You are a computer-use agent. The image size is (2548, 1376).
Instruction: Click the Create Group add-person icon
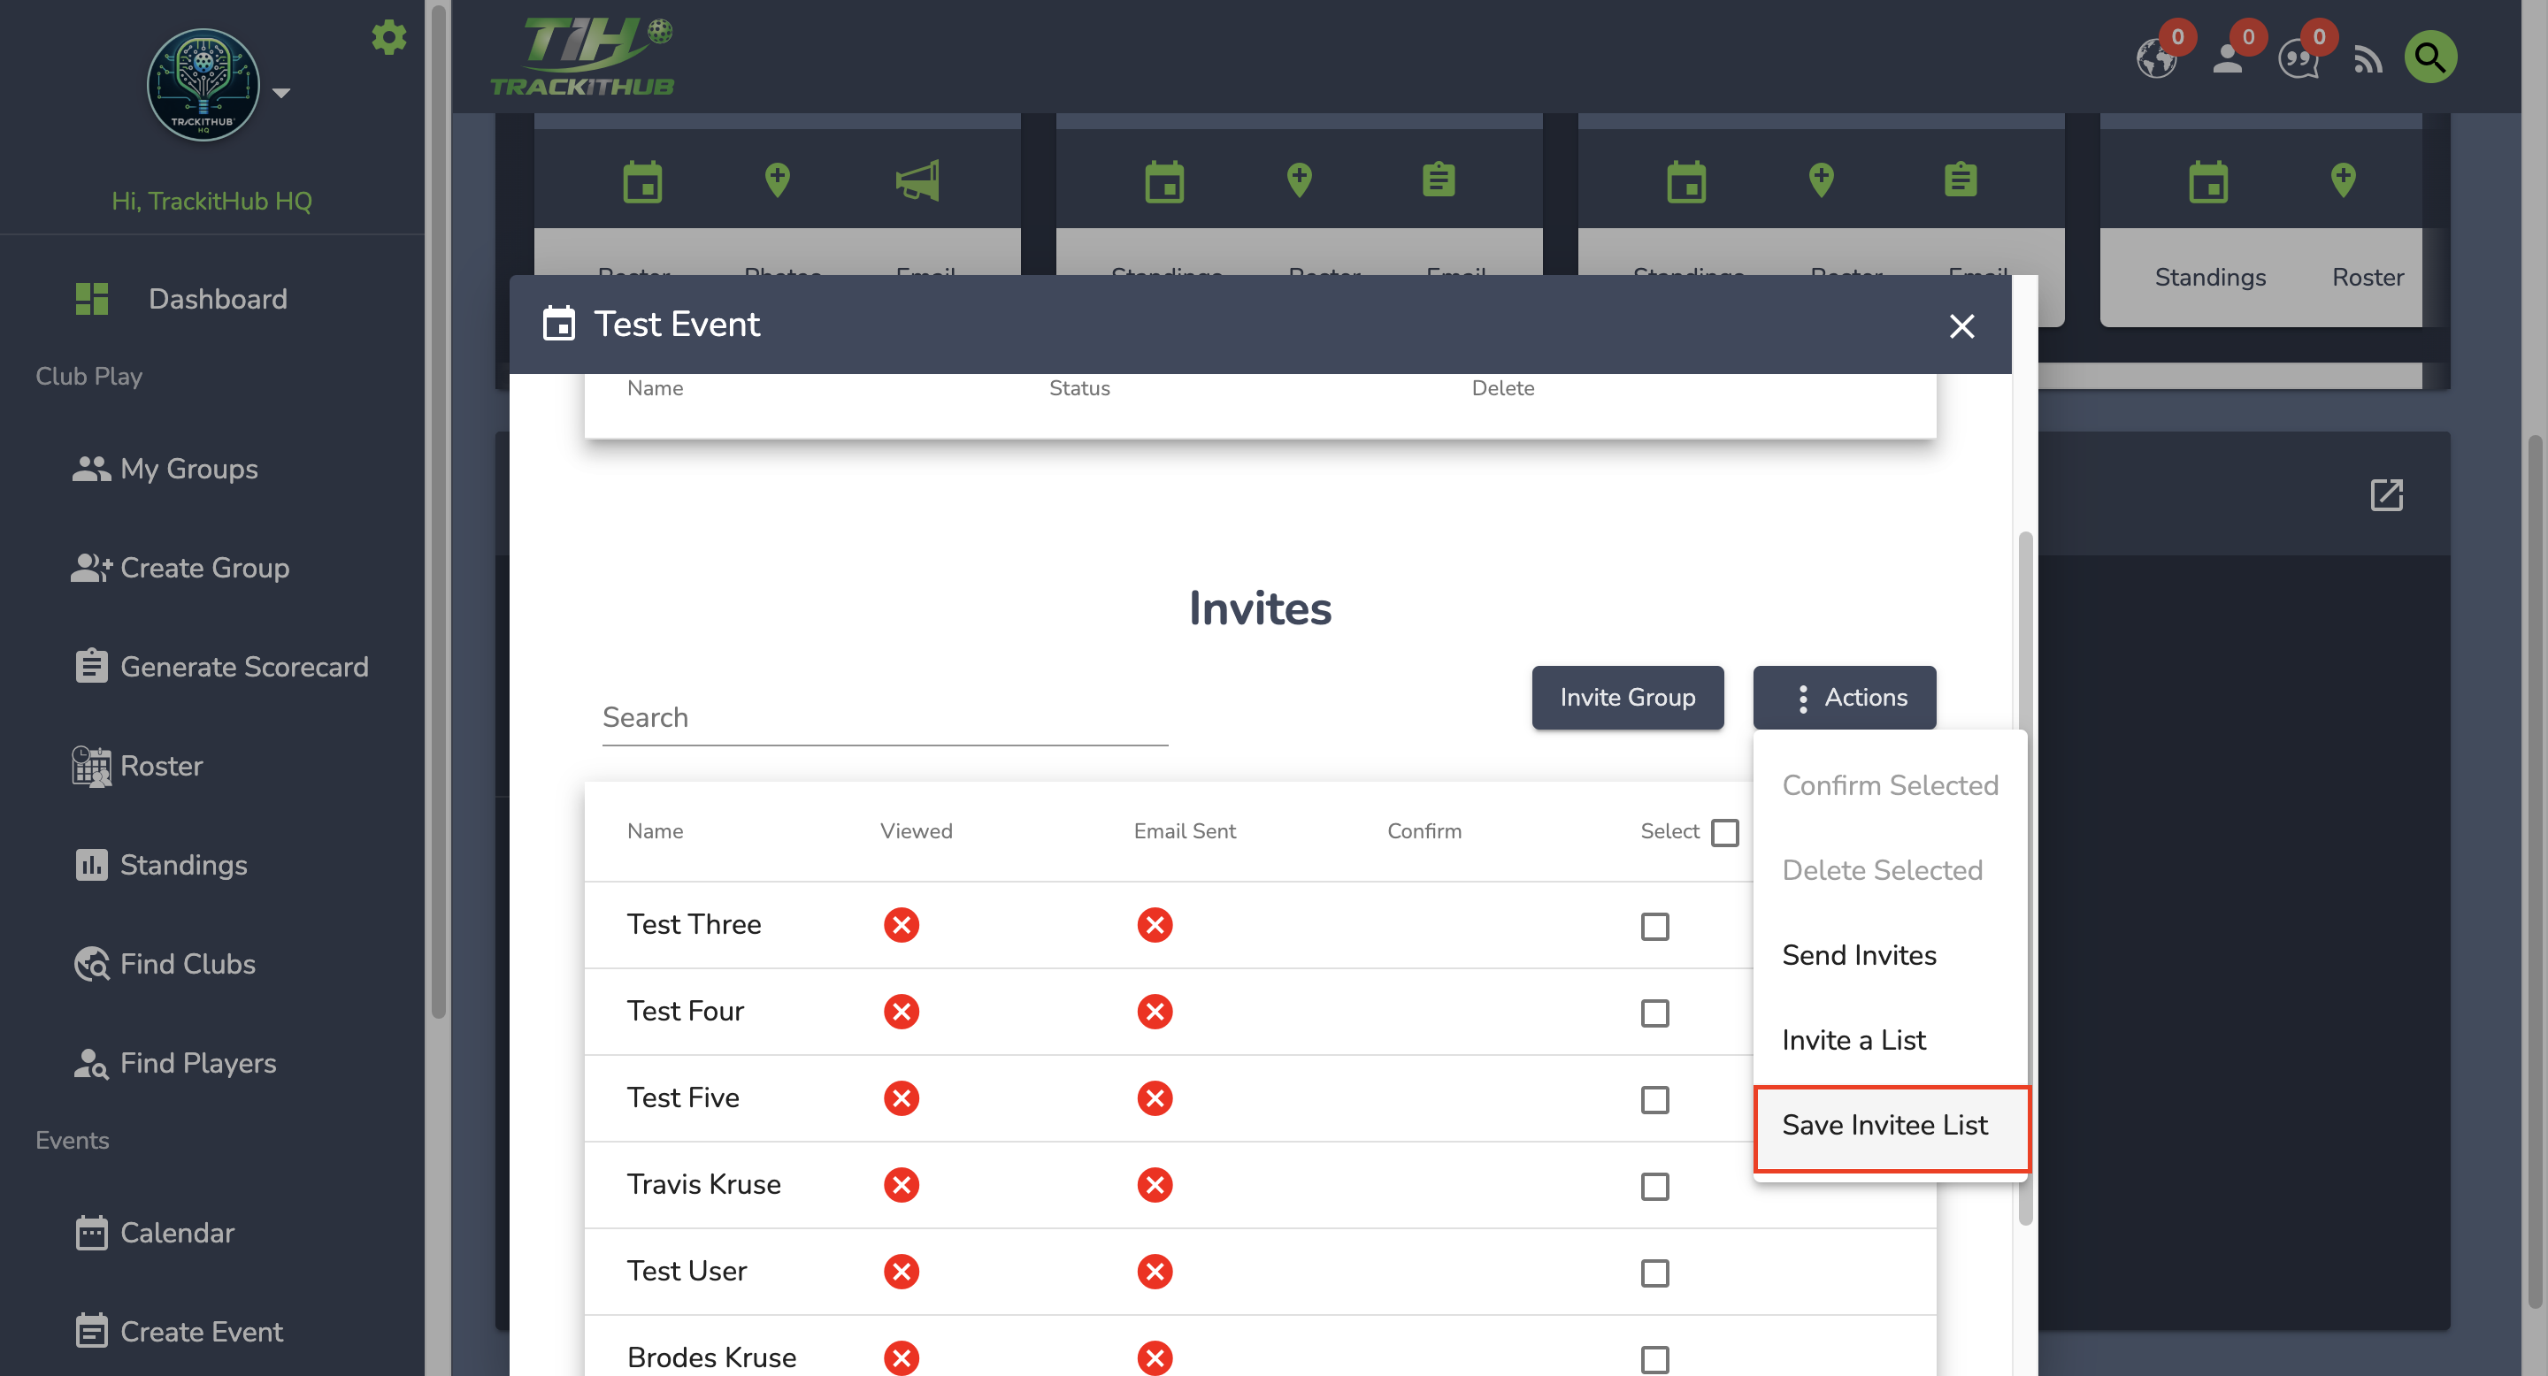pyautogui.click(x=91, y=568)
